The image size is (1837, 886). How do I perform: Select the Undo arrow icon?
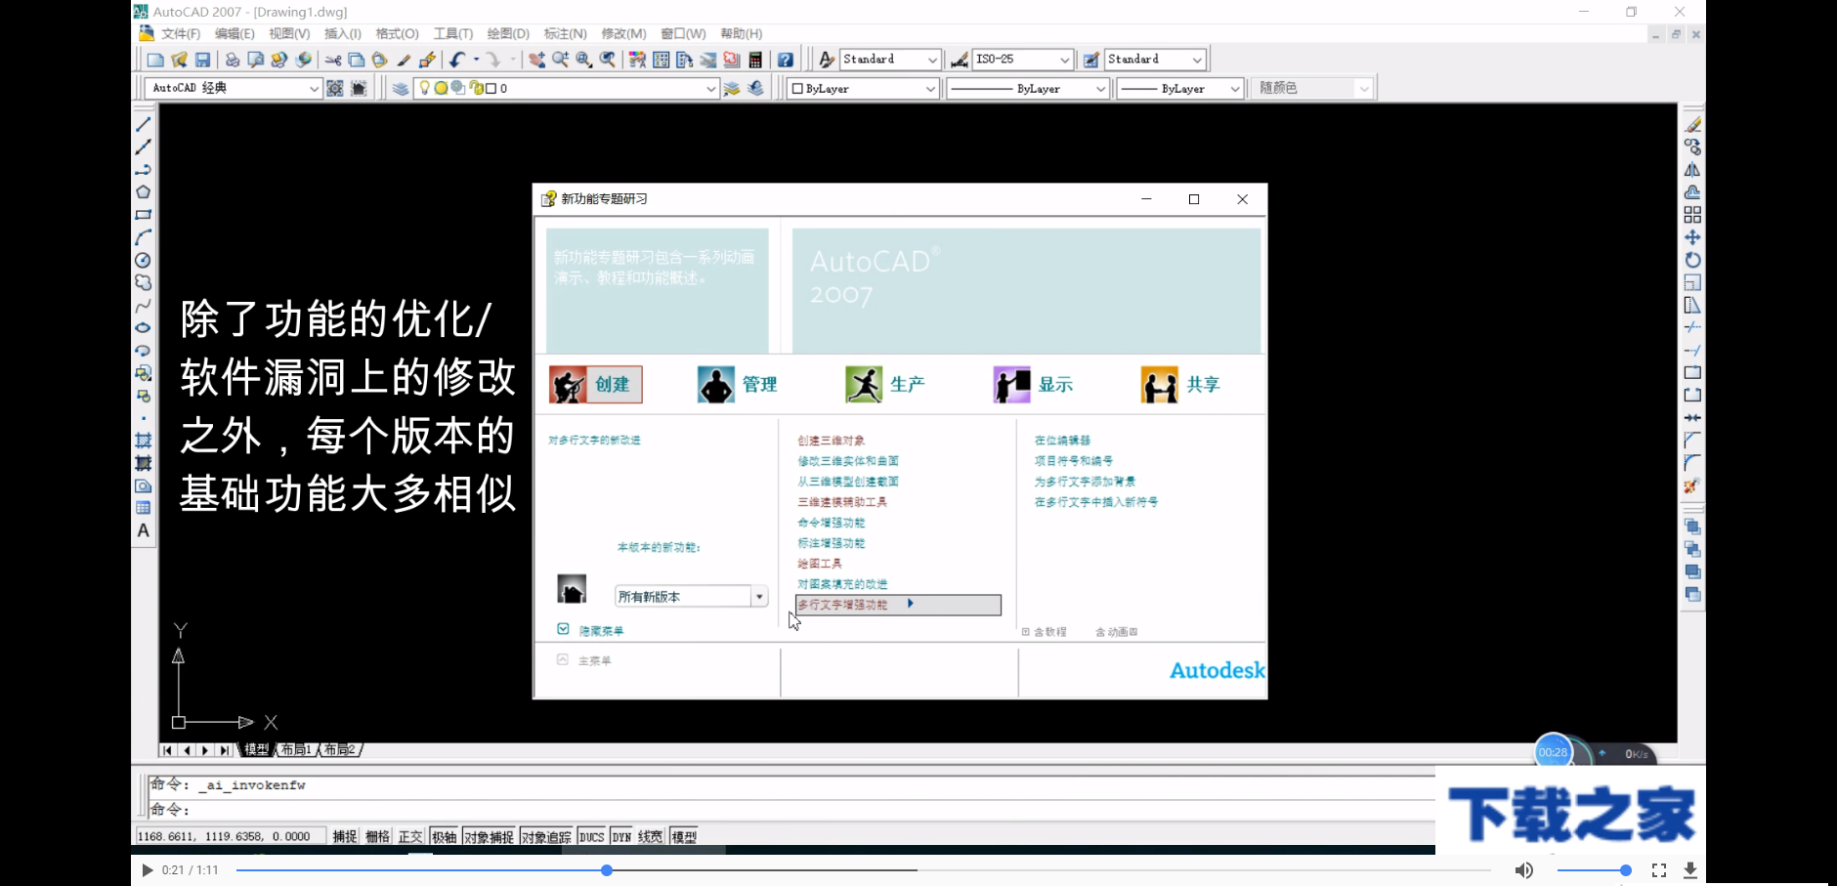coord(455,59)
